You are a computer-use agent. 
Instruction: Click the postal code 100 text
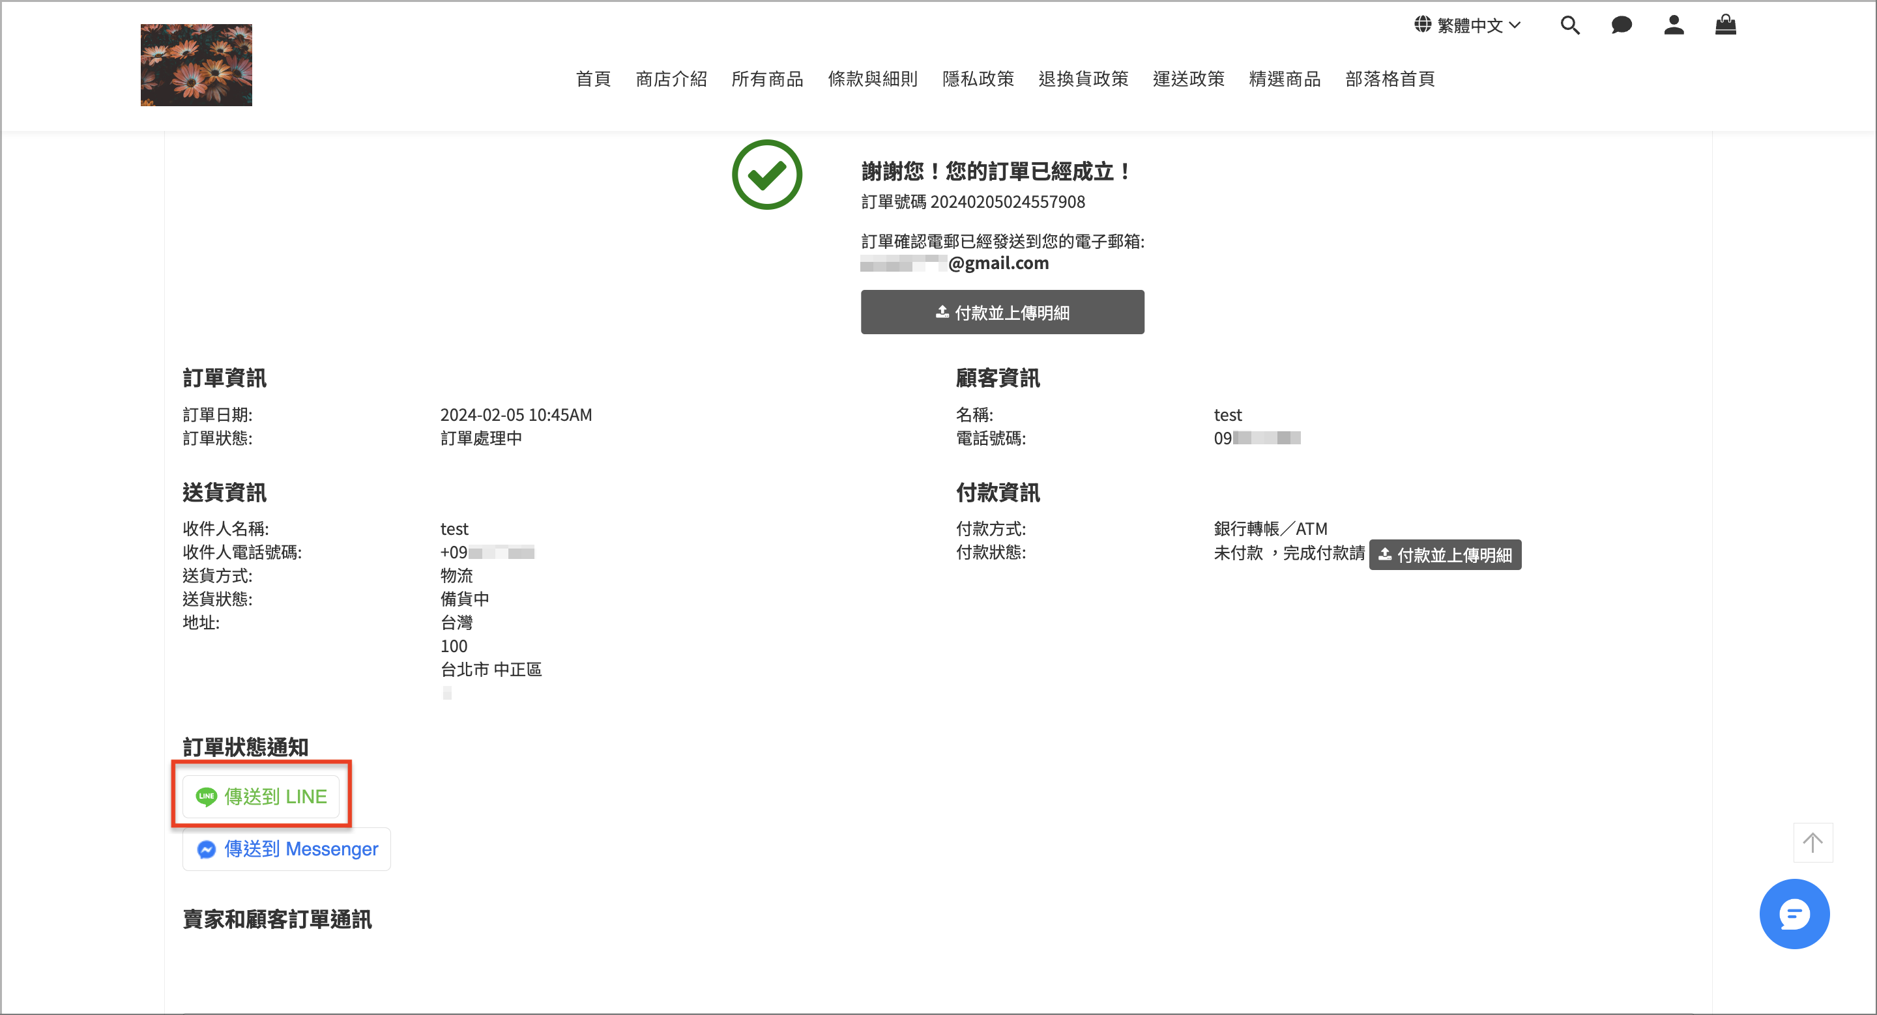[454, 646]
